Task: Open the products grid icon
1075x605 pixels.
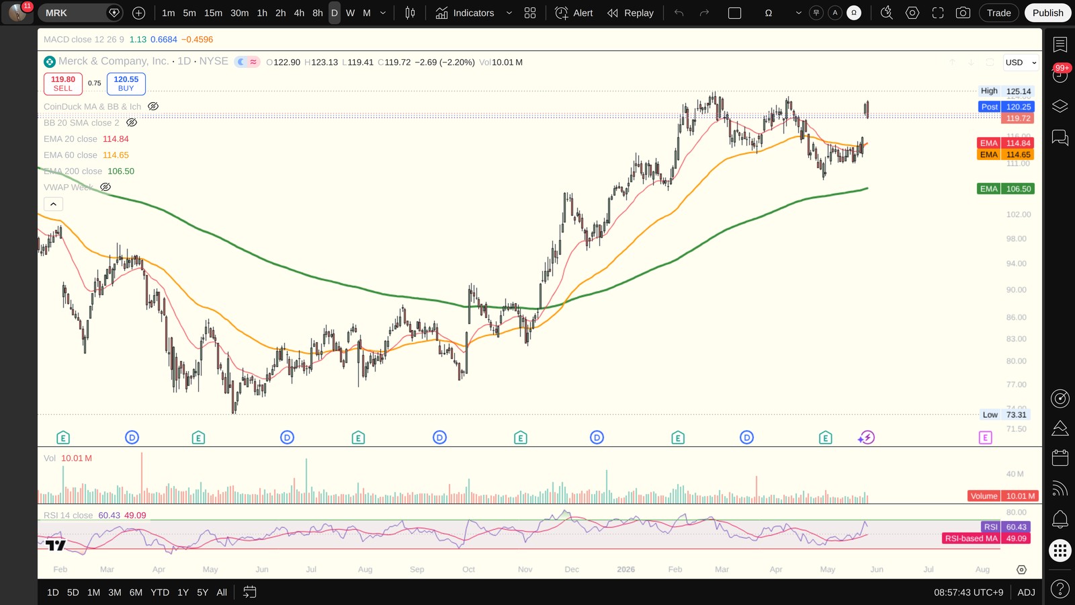Action: coord(1060,551)
